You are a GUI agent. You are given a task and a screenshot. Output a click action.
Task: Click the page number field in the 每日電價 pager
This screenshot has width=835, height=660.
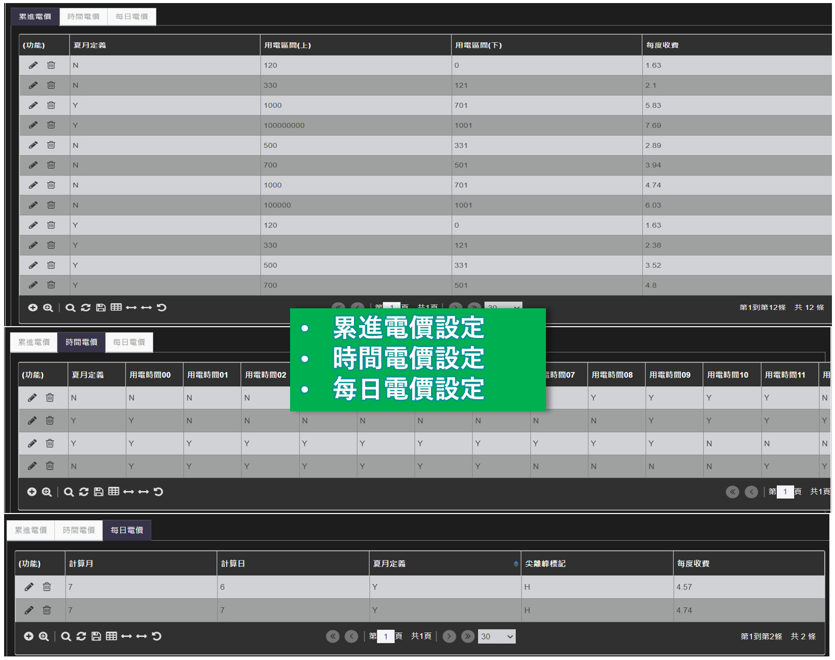386,637
